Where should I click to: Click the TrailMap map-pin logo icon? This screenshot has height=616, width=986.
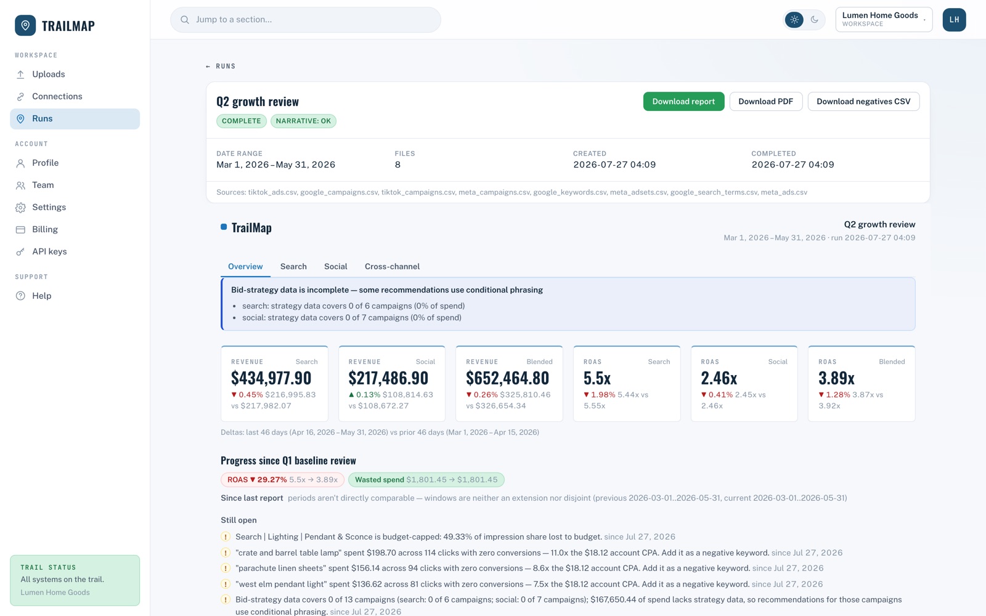(25, 25)
